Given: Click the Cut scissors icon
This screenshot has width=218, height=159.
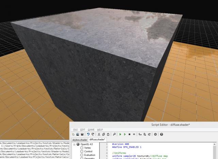Looking at the screenshot, I should pos(99,134).
